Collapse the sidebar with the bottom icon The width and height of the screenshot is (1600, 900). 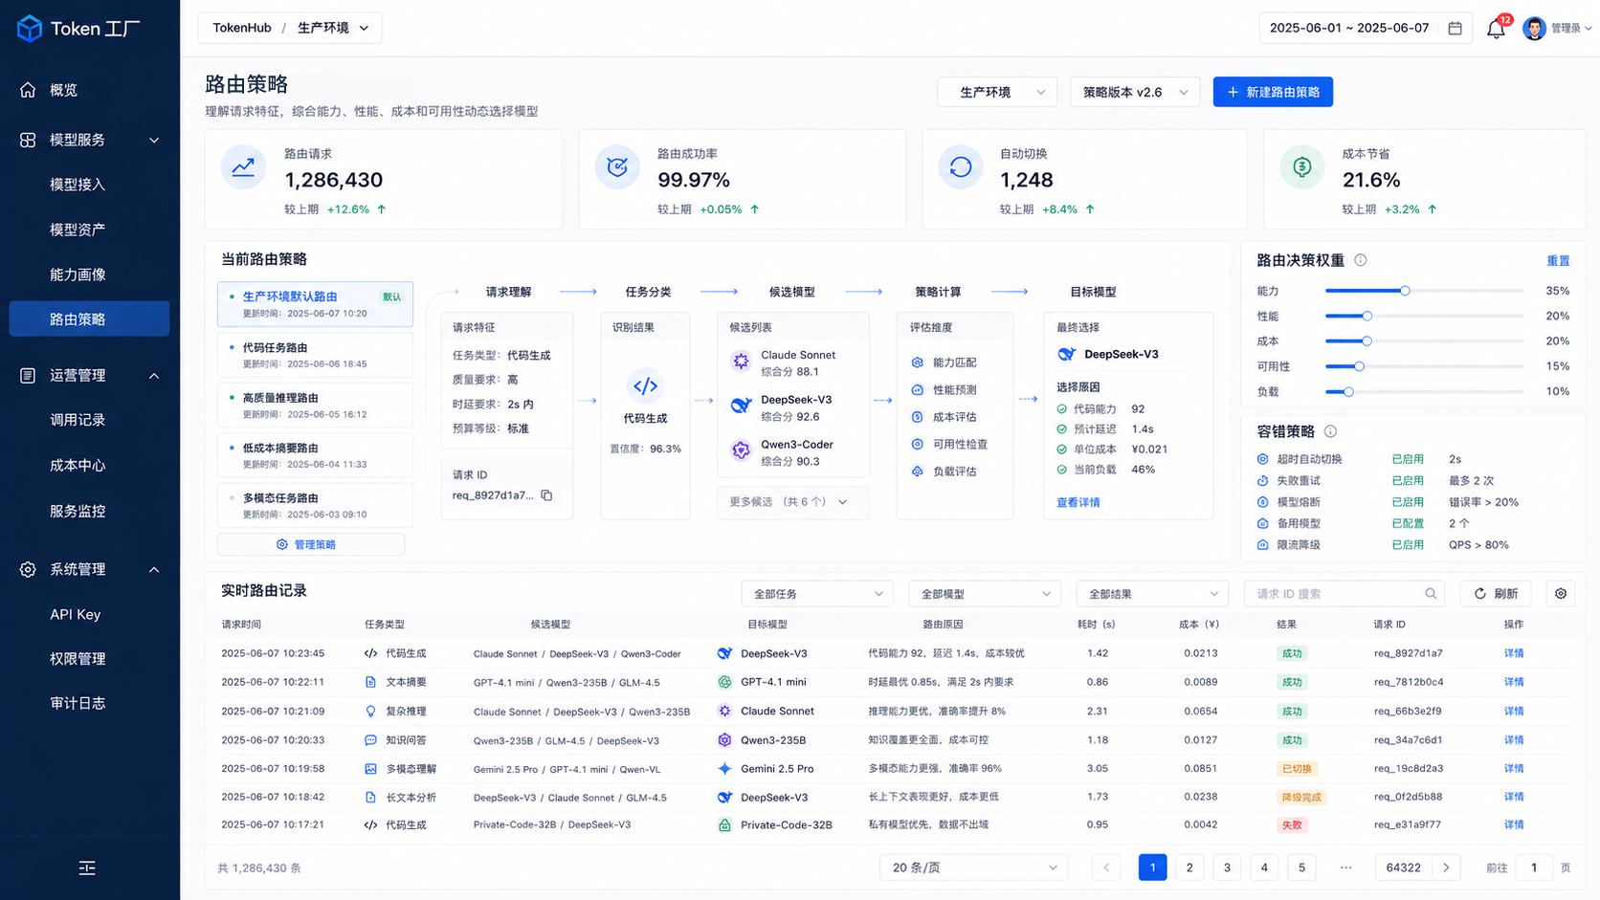87,868
